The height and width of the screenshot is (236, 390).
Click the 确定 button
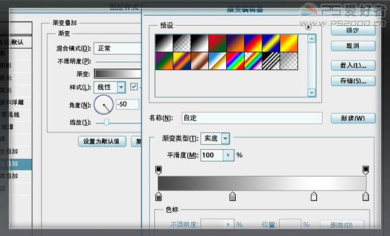point(353,31)
